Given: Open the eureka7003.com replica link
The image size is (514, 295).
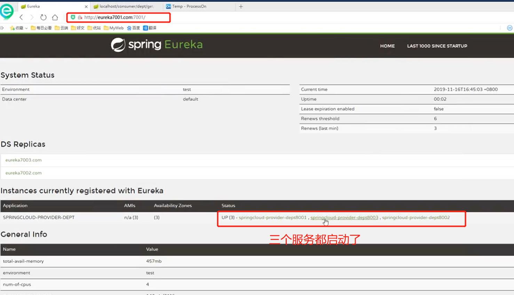Looking at the screenshot, I should 23,160.
